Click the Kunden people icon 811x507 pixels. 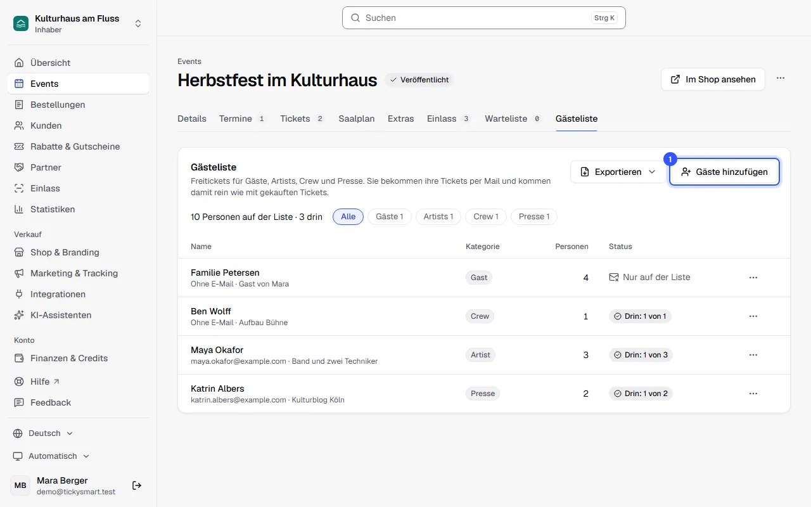pos(19,125)
